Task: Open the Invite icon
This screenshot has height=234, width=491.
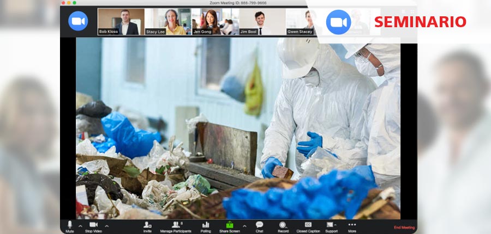Action: coord(147,225)
